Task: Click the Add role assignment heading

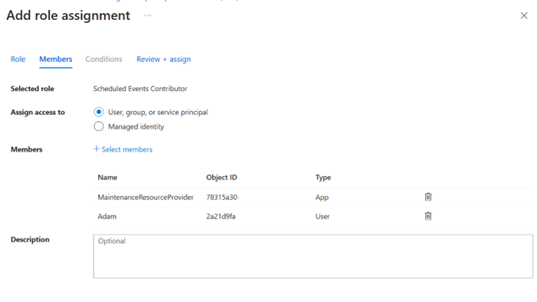Action: pos(68,15)
